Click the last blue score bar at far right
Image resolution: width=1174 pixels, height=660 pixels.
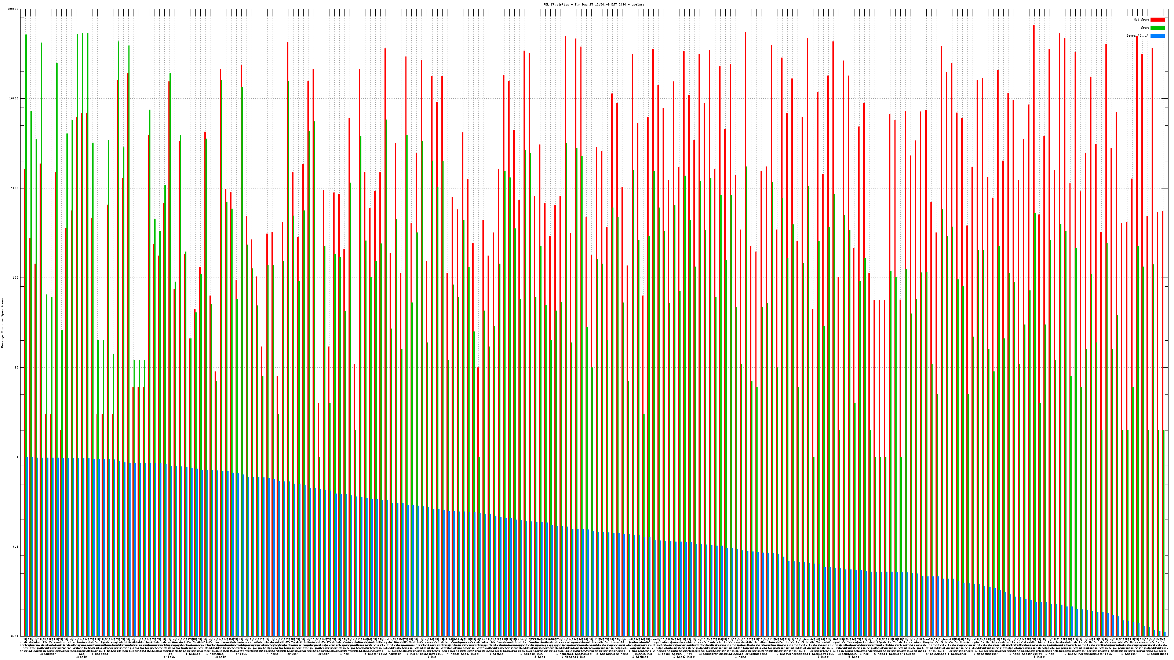(x=1165, y=634)
